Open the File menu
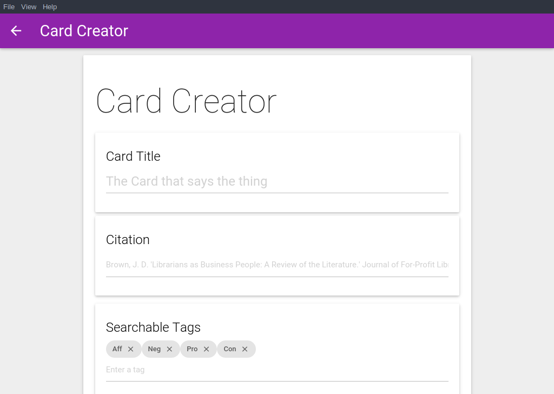 coord(9,6)
